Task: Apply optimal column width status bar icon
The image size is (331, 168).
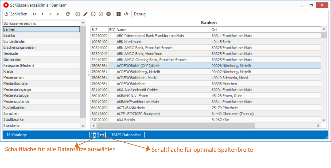Action: tap(102, 135)
